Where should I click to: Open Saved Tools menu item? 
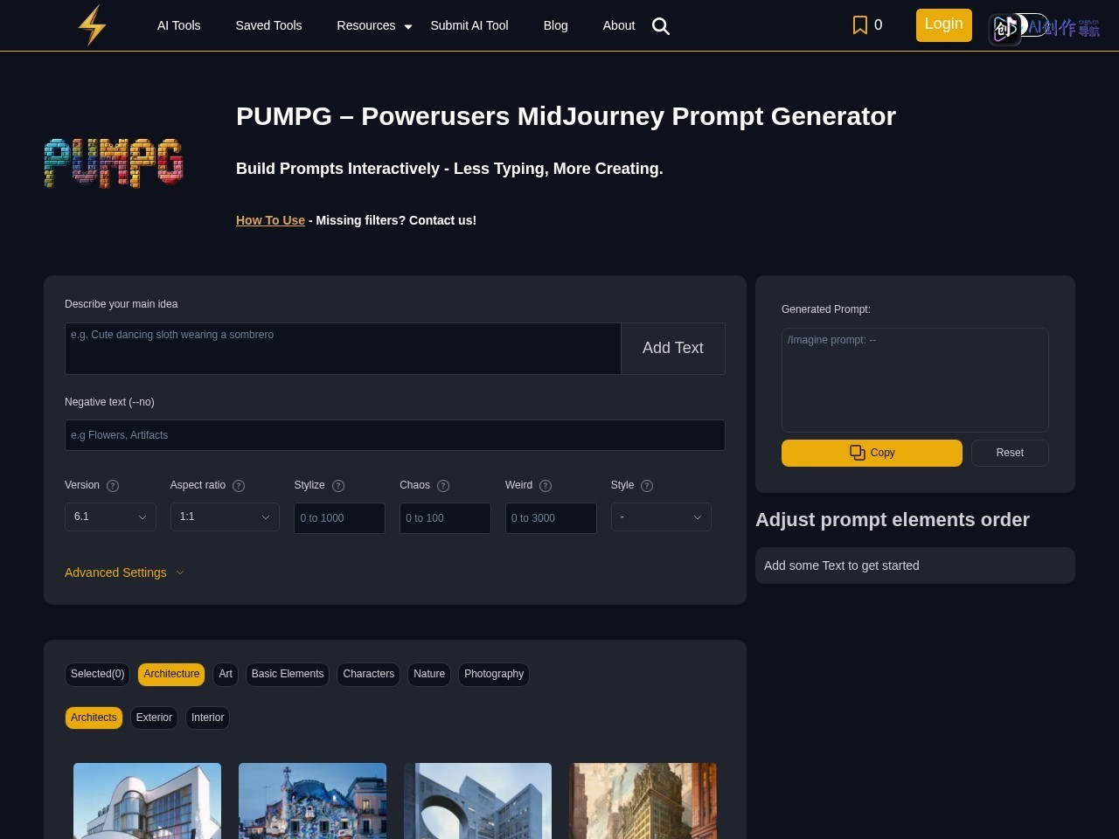[268, 25]
